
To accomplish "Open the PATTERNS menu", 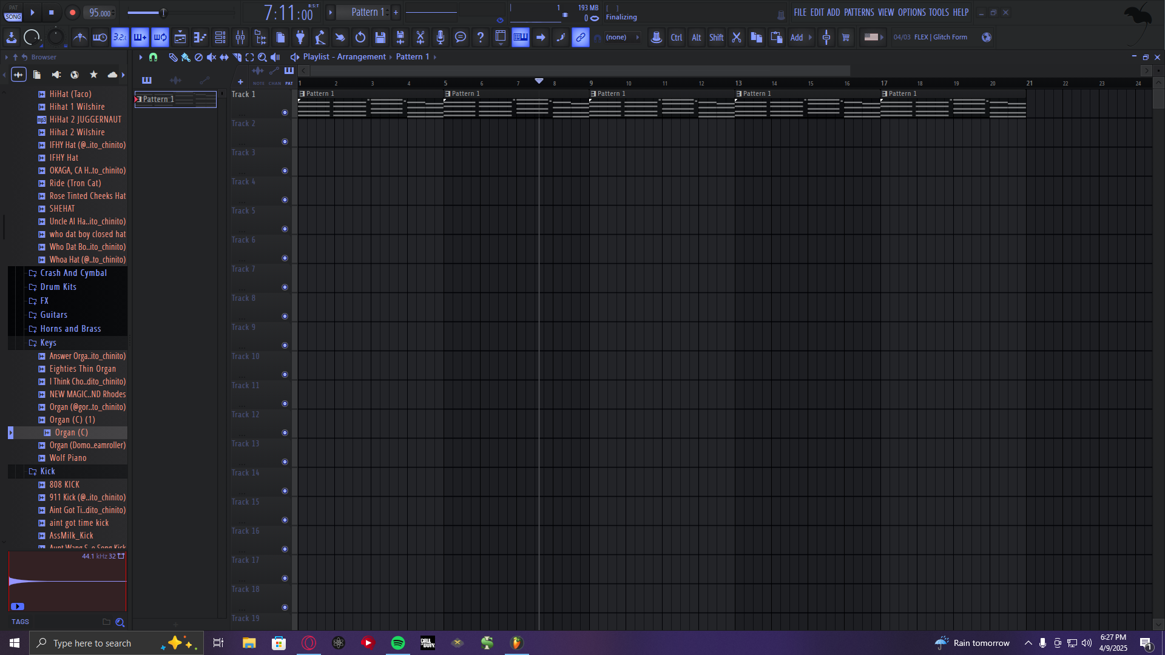I will 859,12.
